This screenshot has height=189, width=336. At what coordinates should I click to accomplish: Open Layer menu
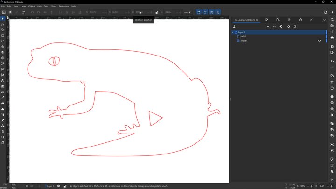pyautogui.click(x=23, y=6)
